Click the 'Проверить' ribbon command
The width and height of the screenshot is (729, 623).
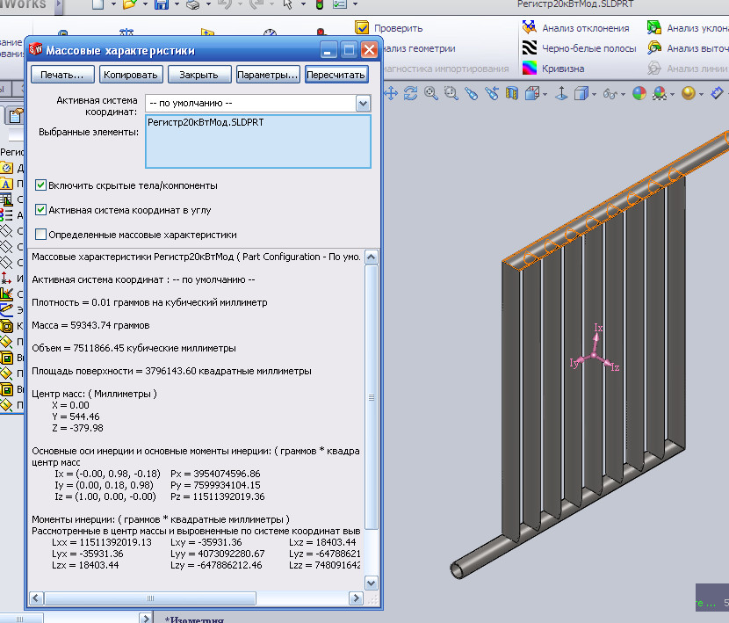tap(397, 28)
